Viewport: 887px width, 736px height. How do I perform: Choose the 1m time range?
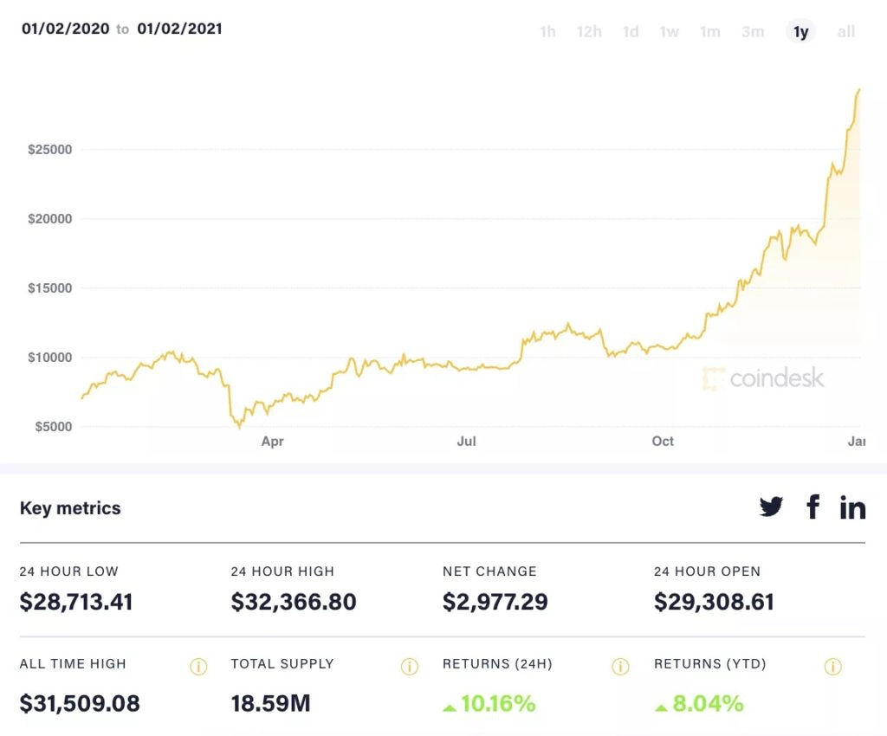[x=710, y=32]
